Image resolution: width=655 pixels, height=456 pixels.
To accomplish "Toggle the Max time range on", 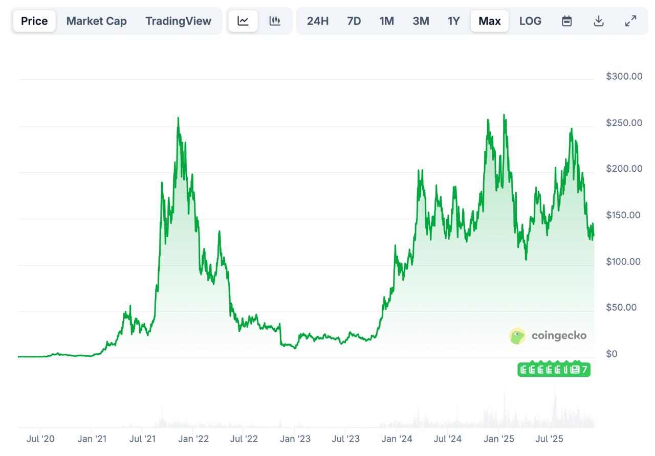I will (489, 21).
